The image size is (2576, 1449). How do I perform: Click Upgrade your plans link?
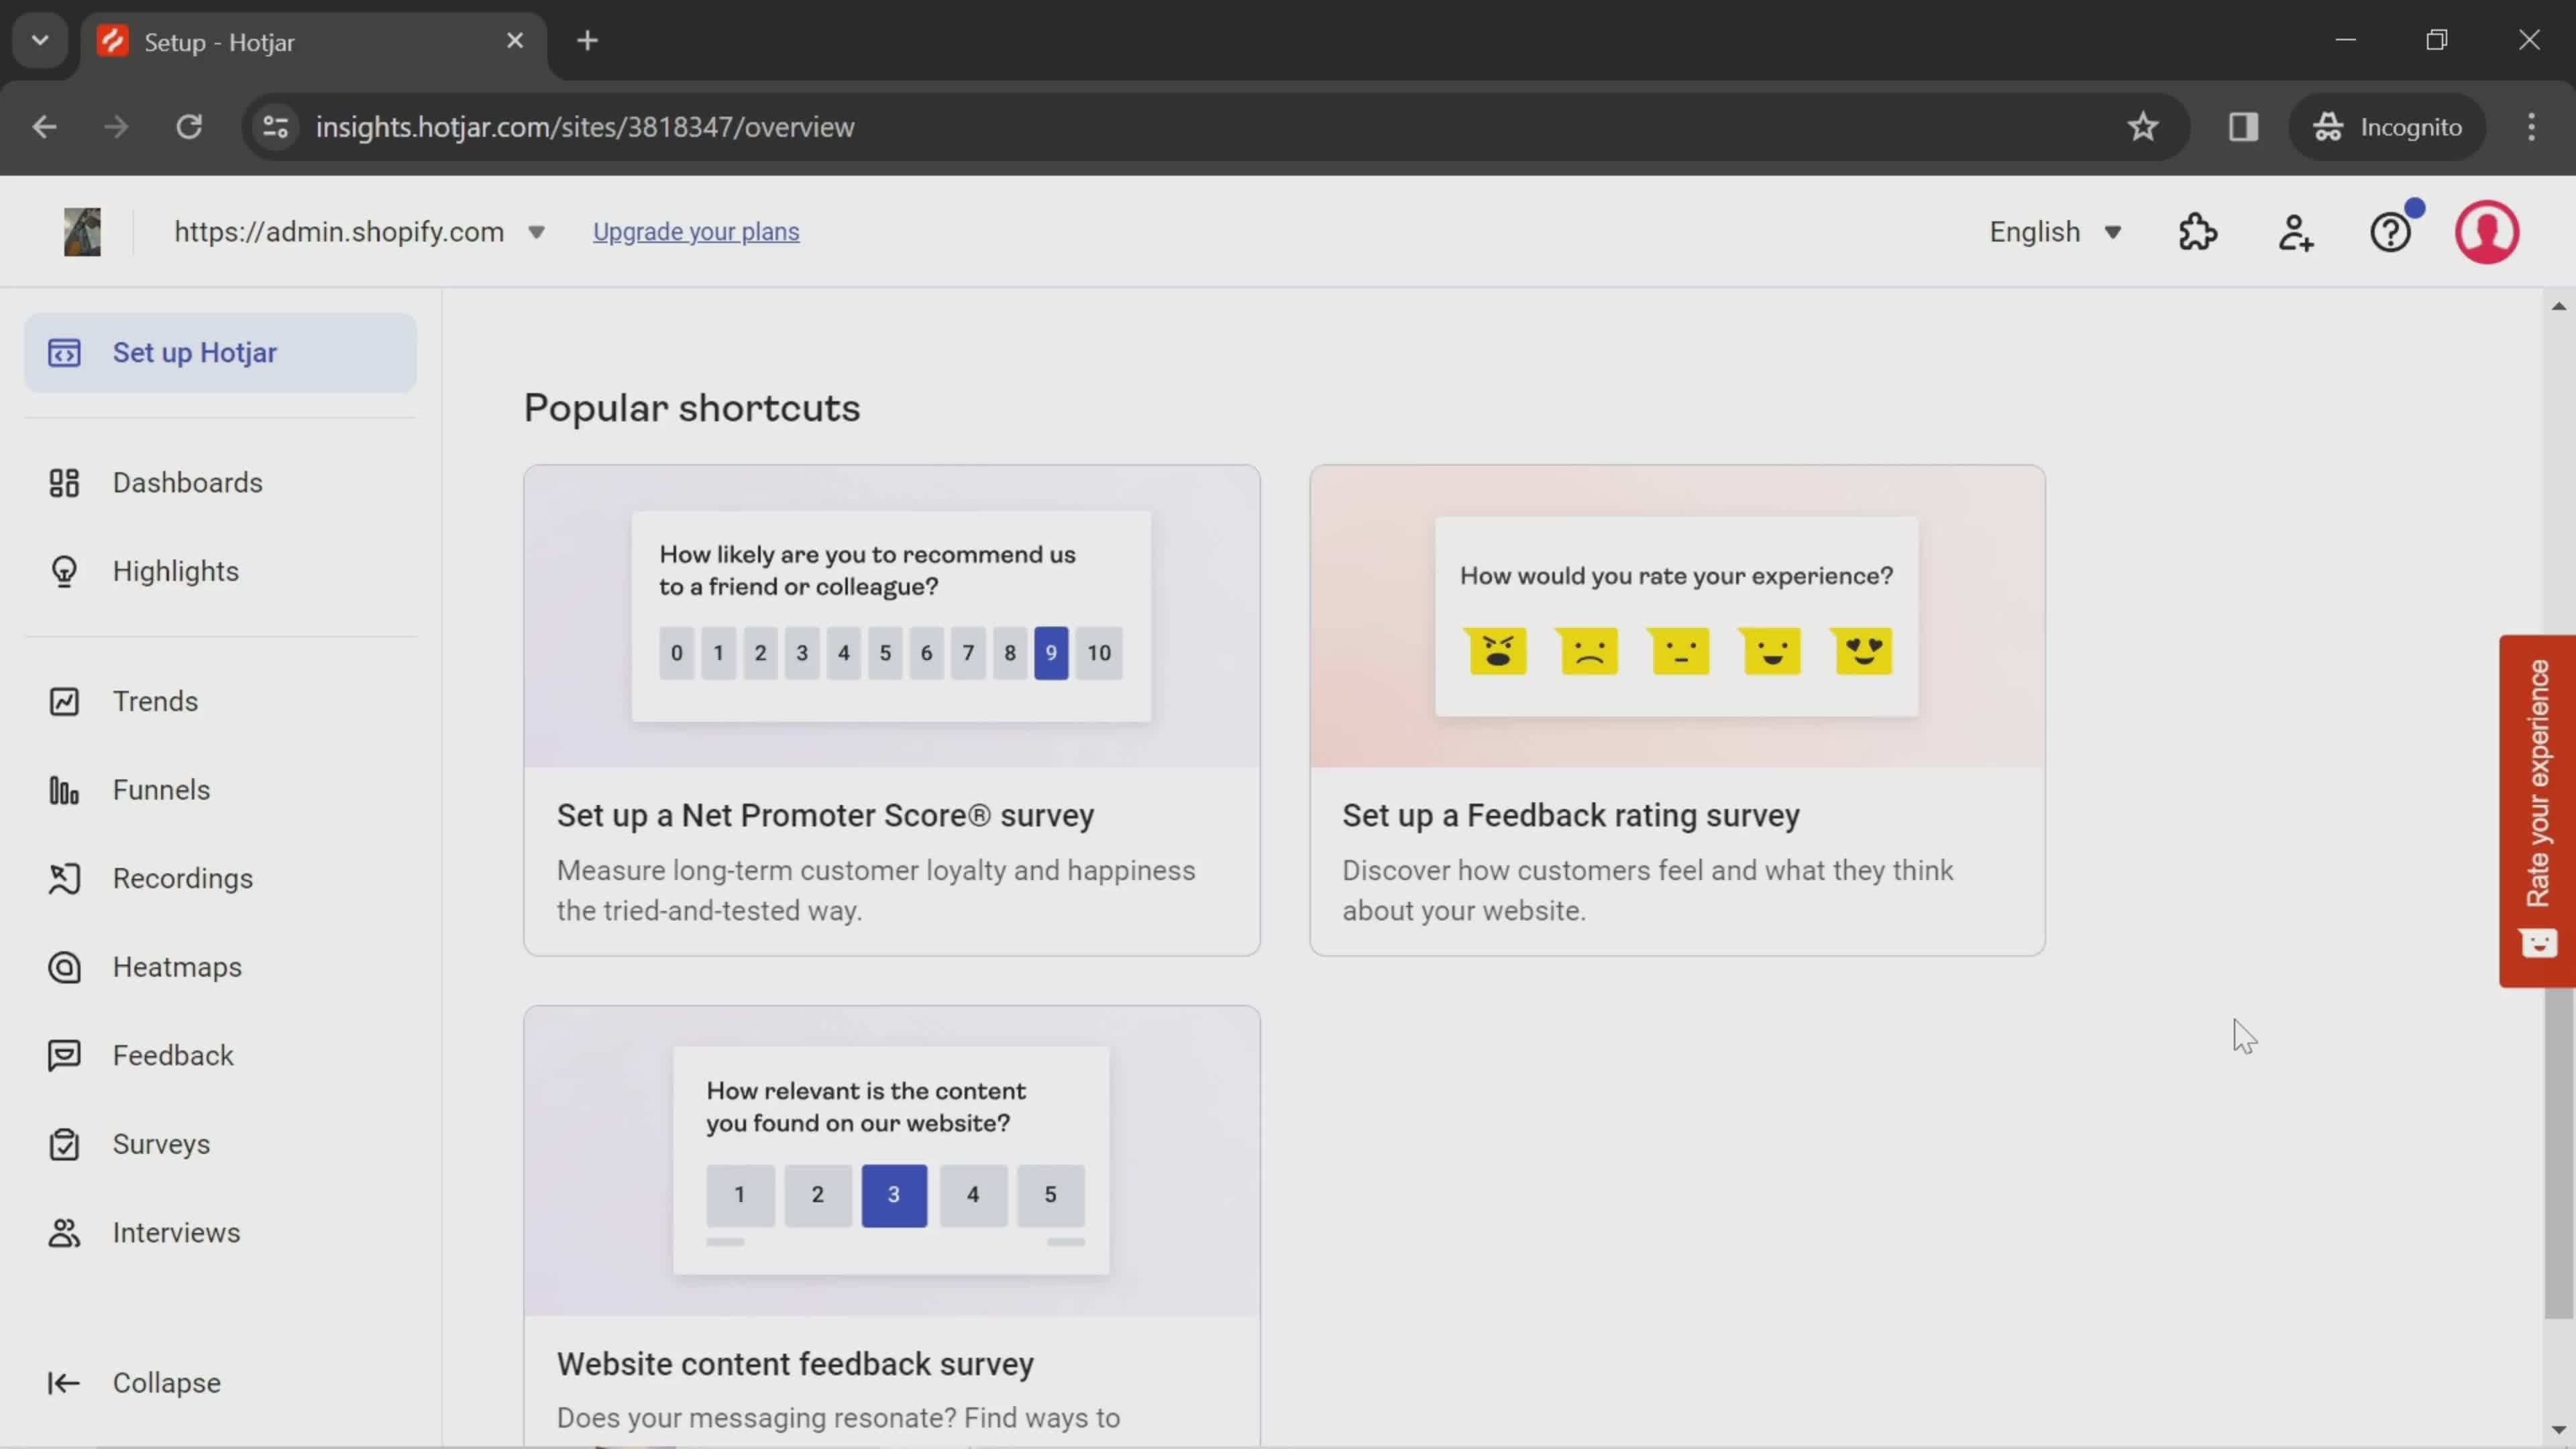point(695,230)
